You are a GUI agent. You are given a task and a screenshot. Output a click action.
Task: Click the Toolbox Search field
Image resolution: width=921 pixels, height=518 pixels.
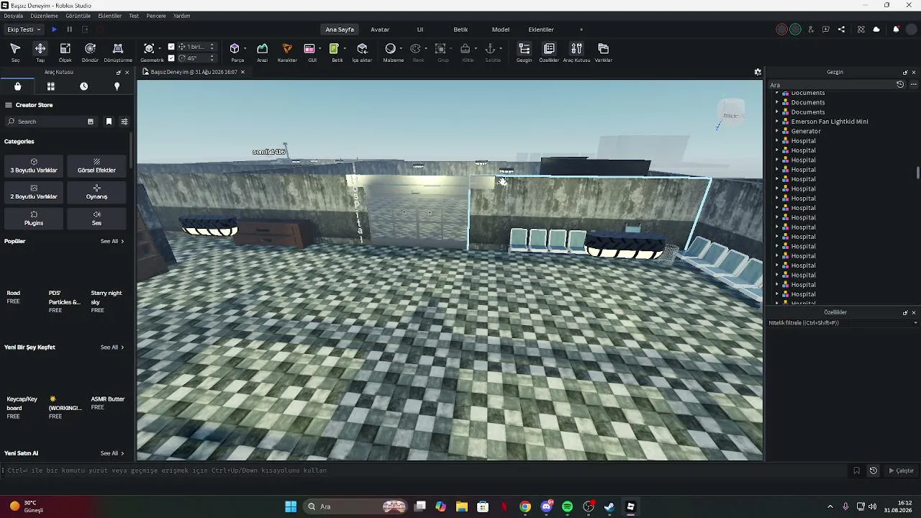pyautogui.click(x=50, y=122)
